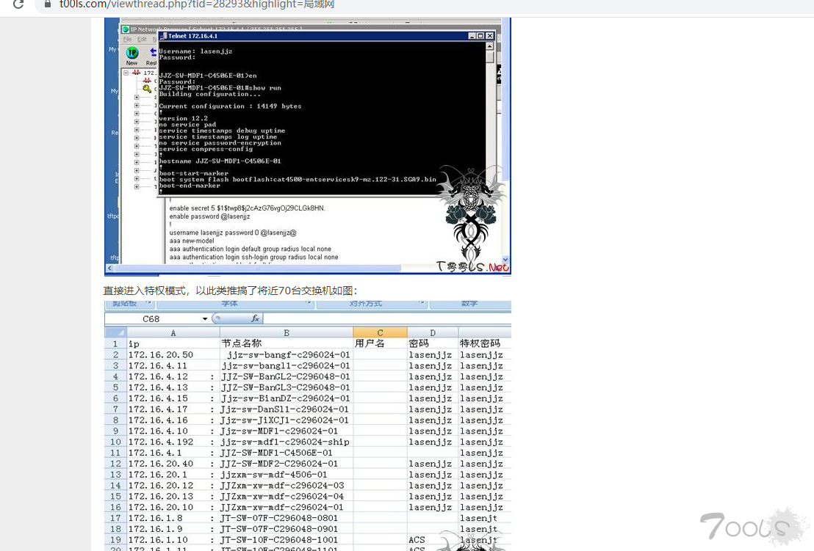
Task: Select highlighted column C header
Action: coord(380,333)
